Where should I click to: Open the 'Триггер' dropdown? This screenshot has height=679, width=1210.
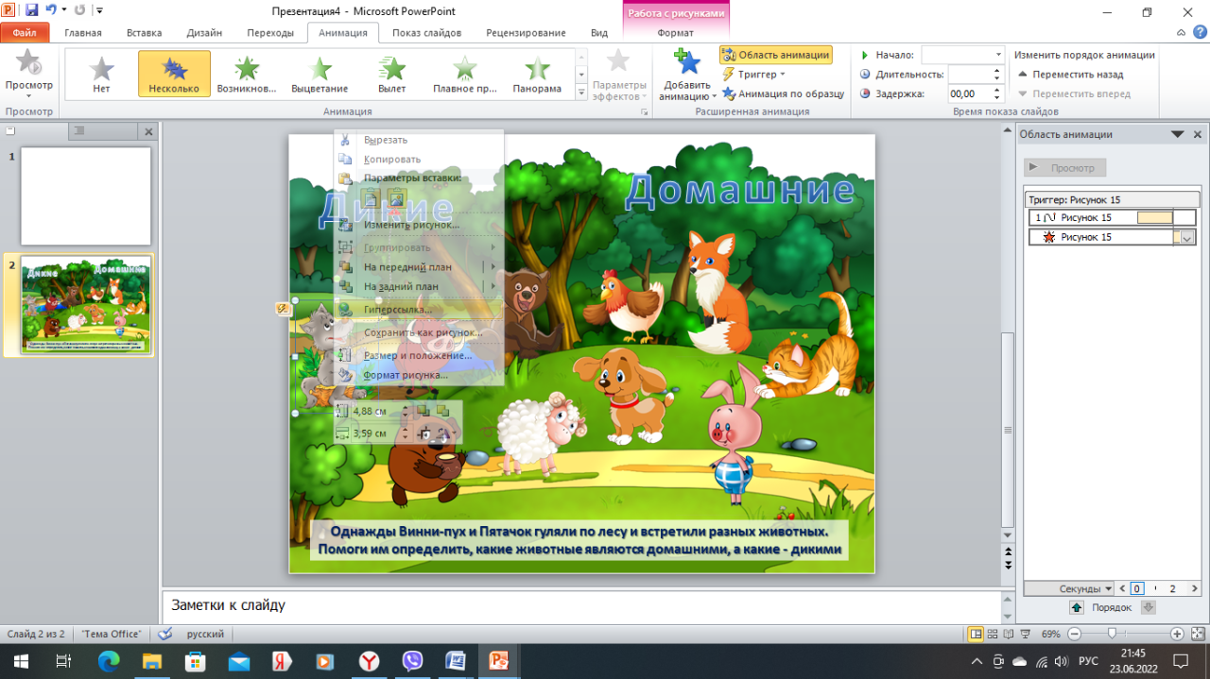click(754, 74)
